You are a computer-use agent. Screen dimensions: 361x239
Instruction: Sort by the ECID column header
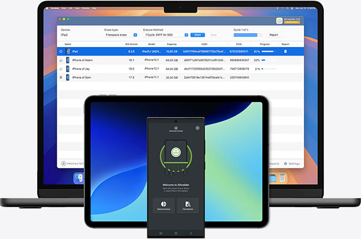coord(239,44)
